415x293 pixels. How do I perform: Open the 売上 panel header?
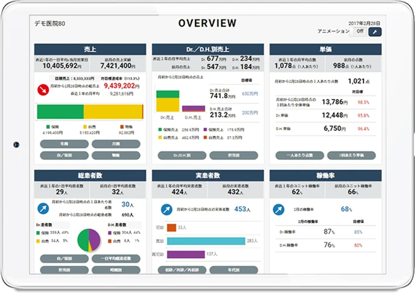click(90, 49)
